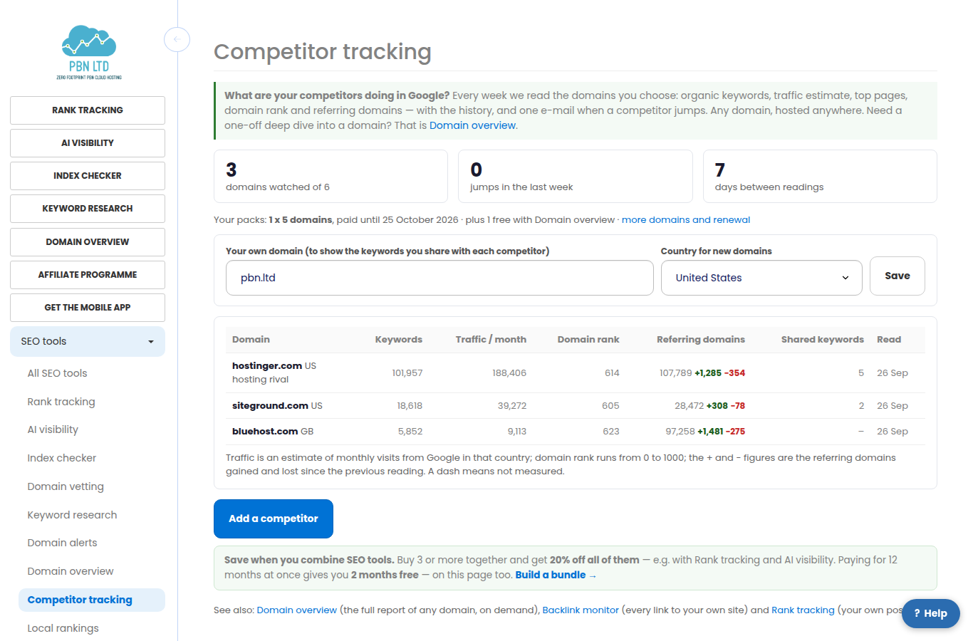The height and width of the screenshot is (641, 973).
Task: Click the +1,481 gained figure for bluehost.com
Action: click(x=710, y=432)
